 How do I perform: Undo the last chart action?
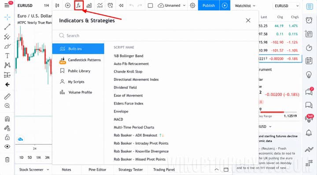[131, 5]
